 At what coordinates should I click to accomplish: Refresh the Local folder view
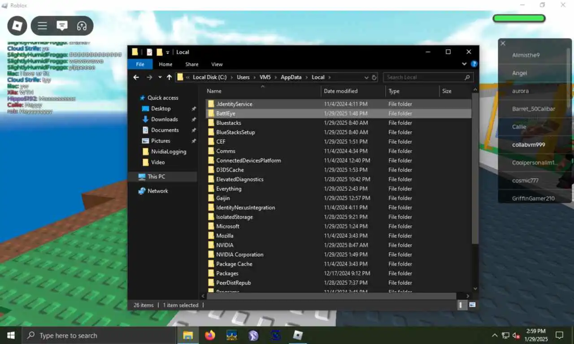click(x=374, y=77)
